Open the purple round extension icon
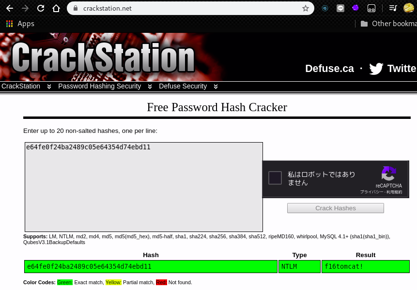Screen dimensions: 417x290 click(x=355, y=8)
